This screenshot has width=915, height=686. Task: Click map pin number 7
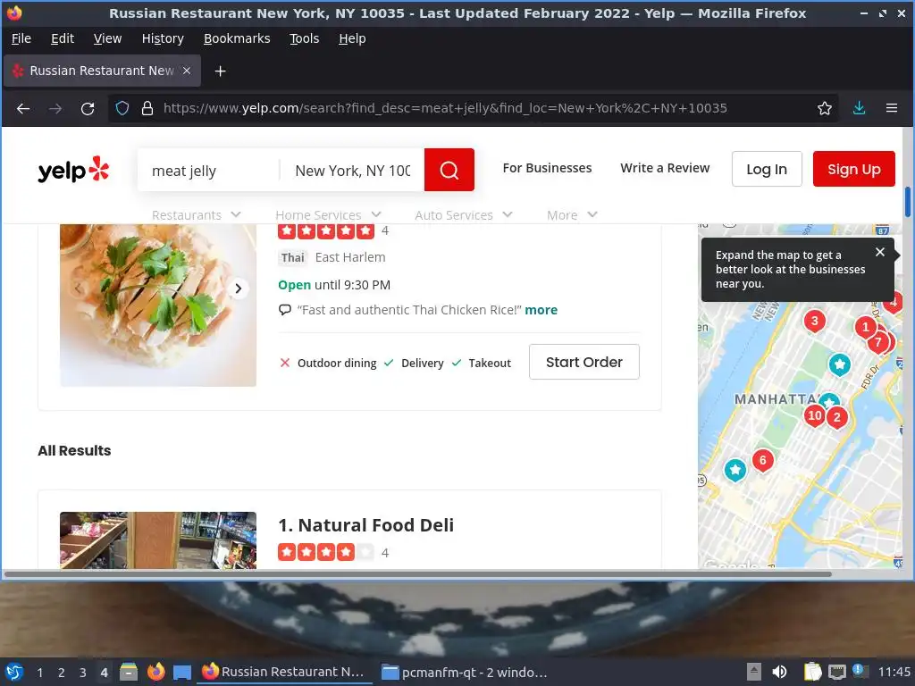(x=877, y=342)
